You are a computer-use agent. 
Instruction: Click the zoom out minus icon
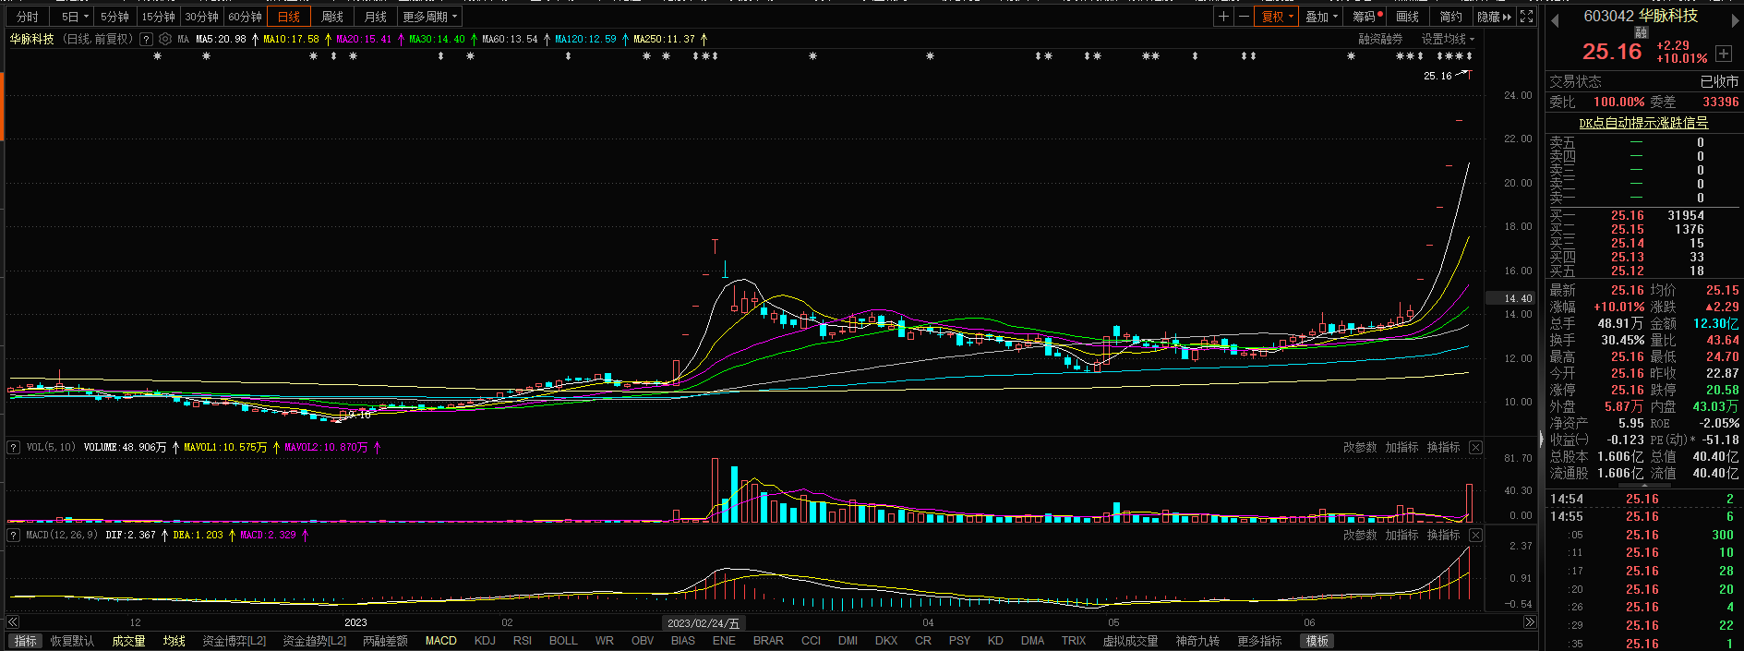coord(1244,17)
